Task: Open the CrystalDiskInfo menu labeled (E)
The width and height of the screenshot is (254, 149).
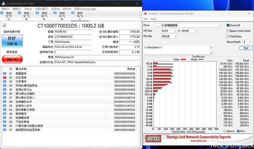Action: (x=17, y=9)
